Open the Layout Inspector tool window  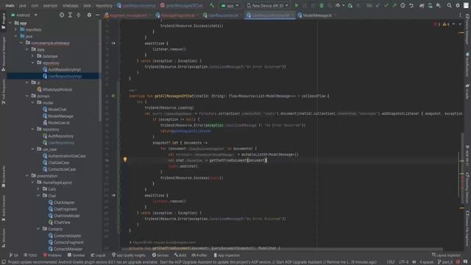point(446,255)
